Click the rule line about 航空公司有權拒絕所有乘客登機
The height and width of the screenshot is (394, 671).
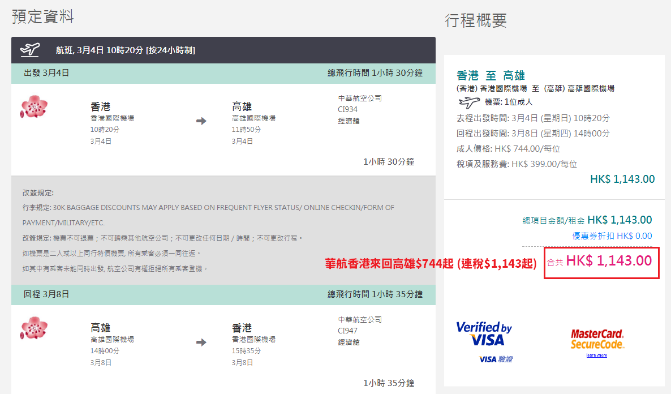(115, 269)
